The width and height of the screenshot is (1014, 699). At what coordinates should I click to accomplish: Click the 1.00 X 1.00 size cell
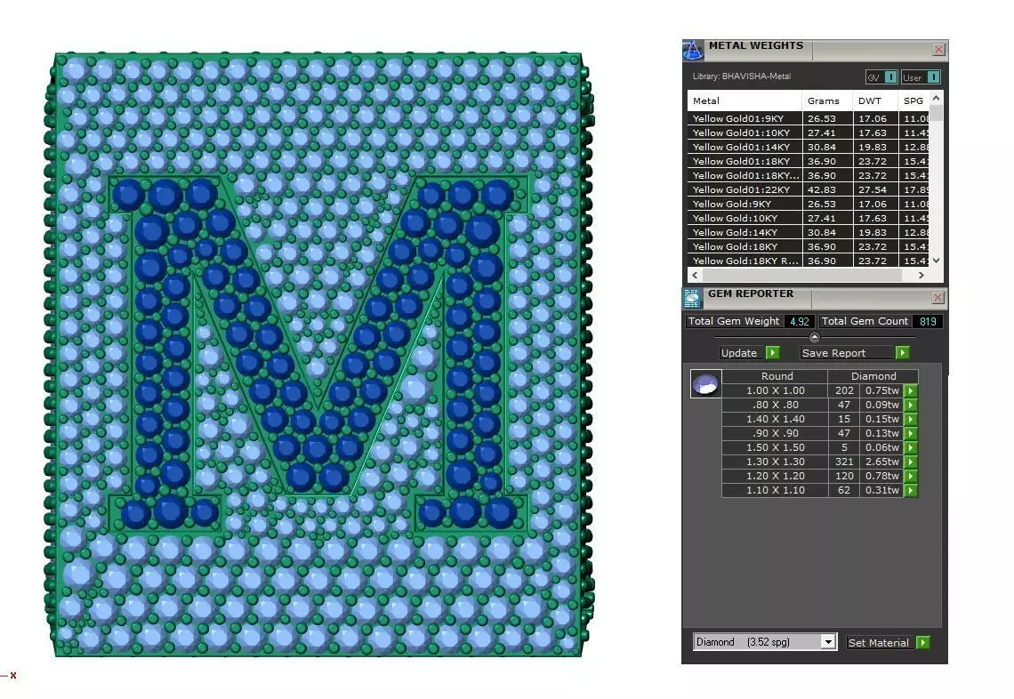click(x=776, y=390)
